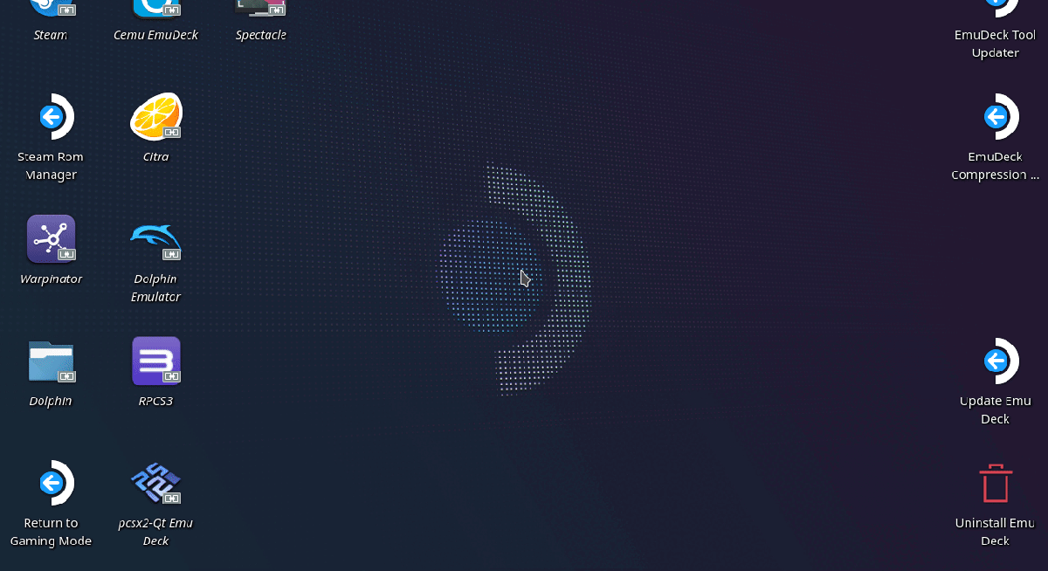Click the "Return to Gaming Mode" label

[x=51, y=532]
